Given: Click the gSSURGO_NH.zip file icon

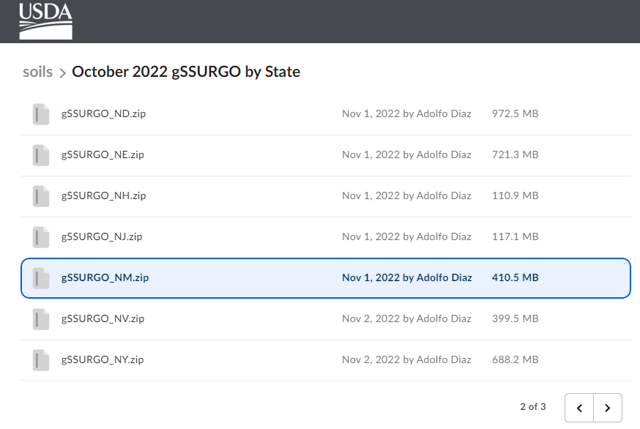Looking at the screenshot, I should coord(41,196).
